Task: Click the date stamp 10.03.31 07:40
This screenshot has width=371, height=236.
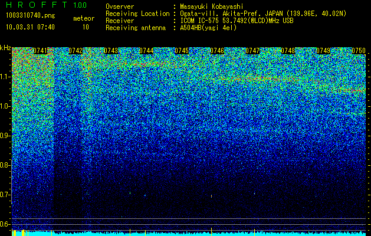Action: click(30, 27)
